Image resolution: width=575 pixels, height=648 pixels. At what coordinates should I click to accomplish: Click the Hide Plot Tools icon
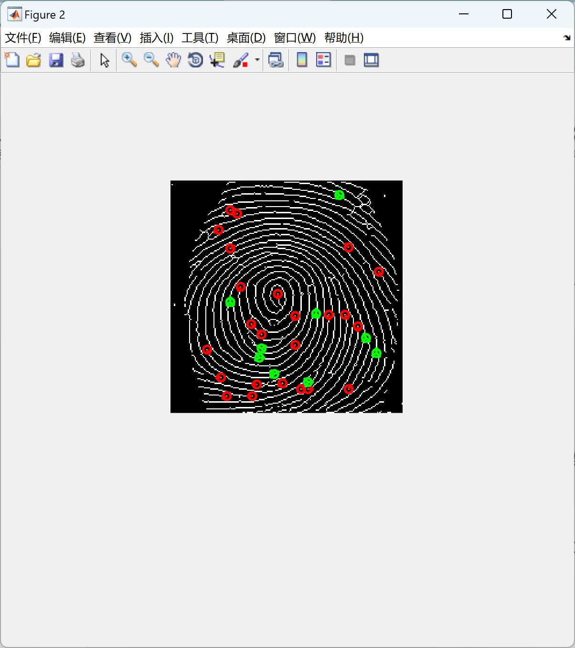pos(350,60)
